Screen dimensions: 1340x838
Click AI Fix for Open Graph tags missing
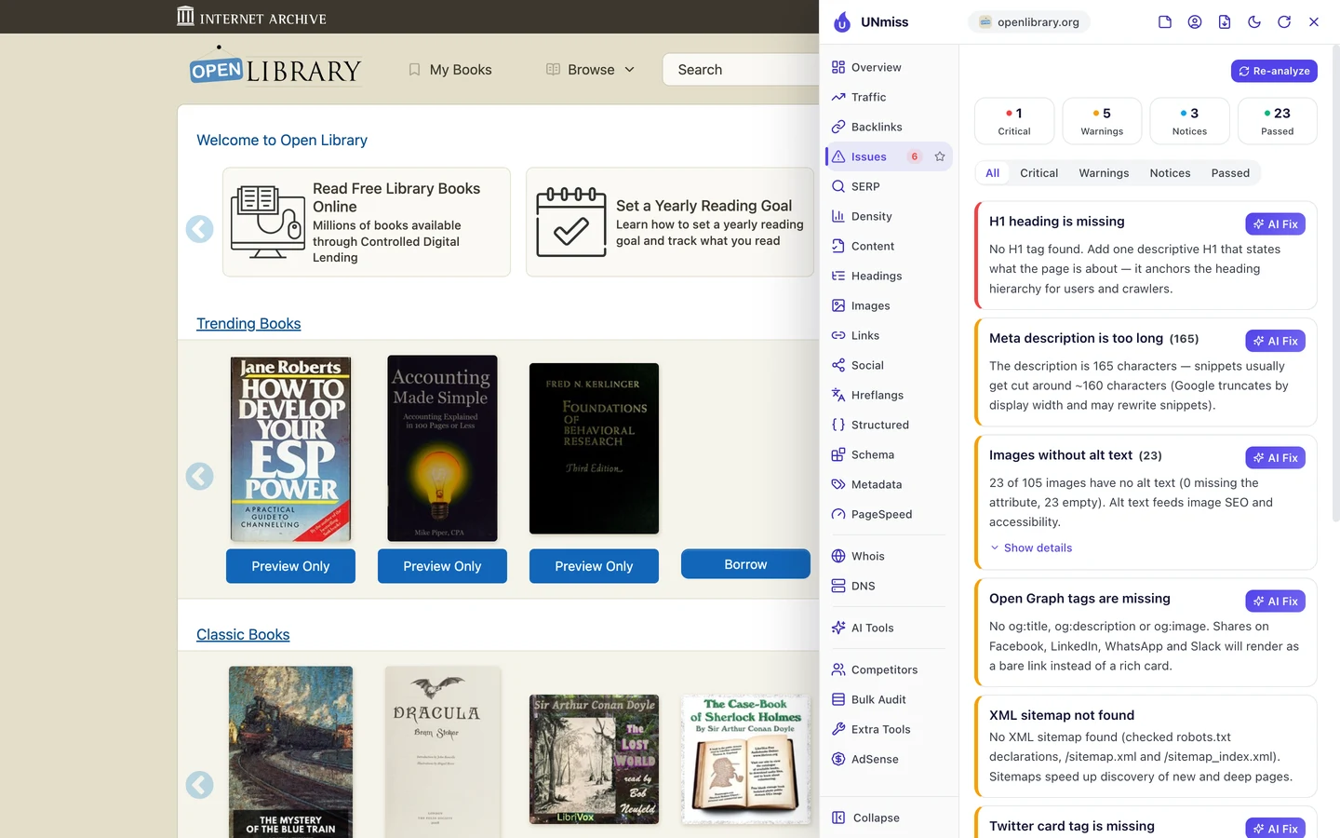[1275, 601]
